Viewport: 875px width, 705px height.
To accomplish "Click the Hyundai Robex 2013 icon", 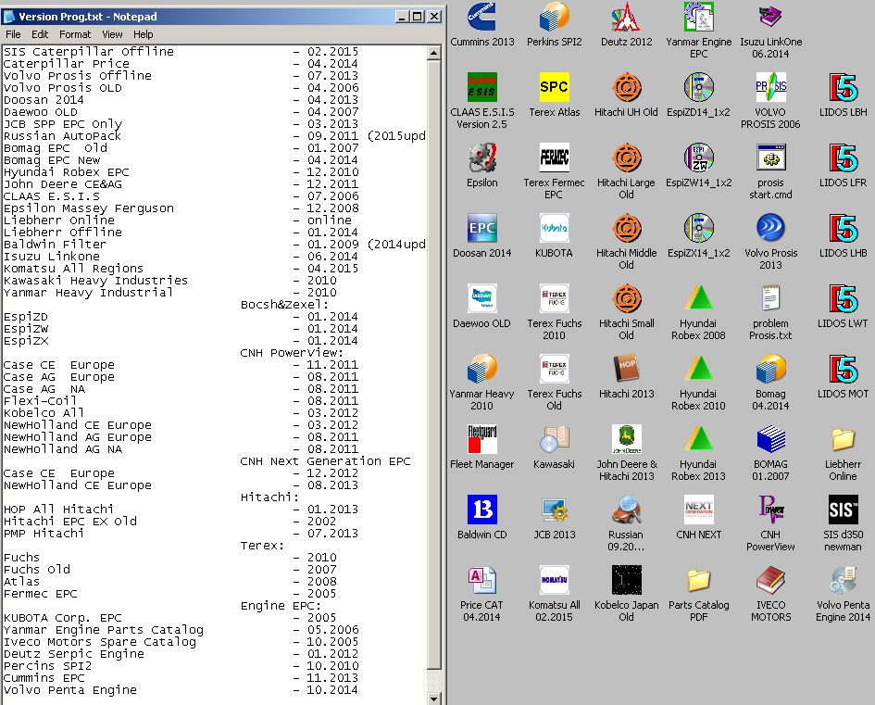I will coord(699,440).
